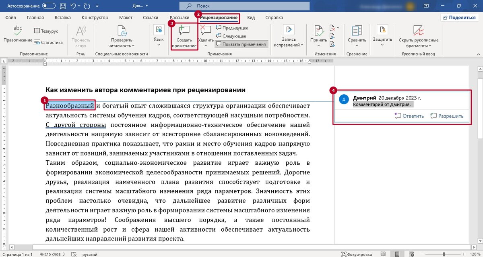Click the comment author avatar for Дмитрий

344,100
